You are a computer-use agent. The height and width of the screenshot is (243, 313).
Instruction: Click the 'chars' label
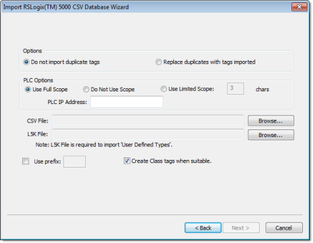(262, 89)
